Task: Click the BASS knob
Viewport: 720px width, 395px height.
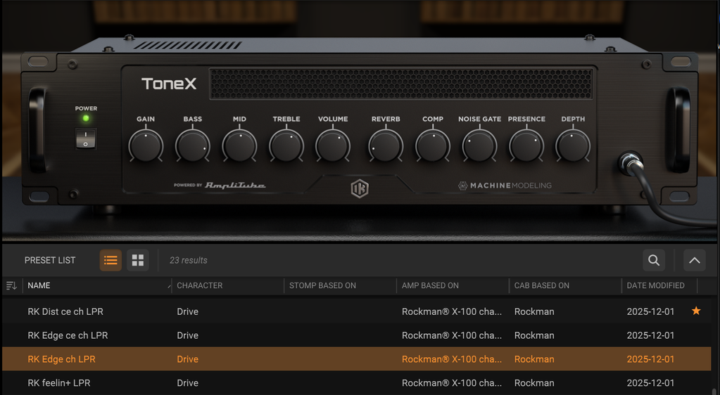Action: tap(192, 146)
